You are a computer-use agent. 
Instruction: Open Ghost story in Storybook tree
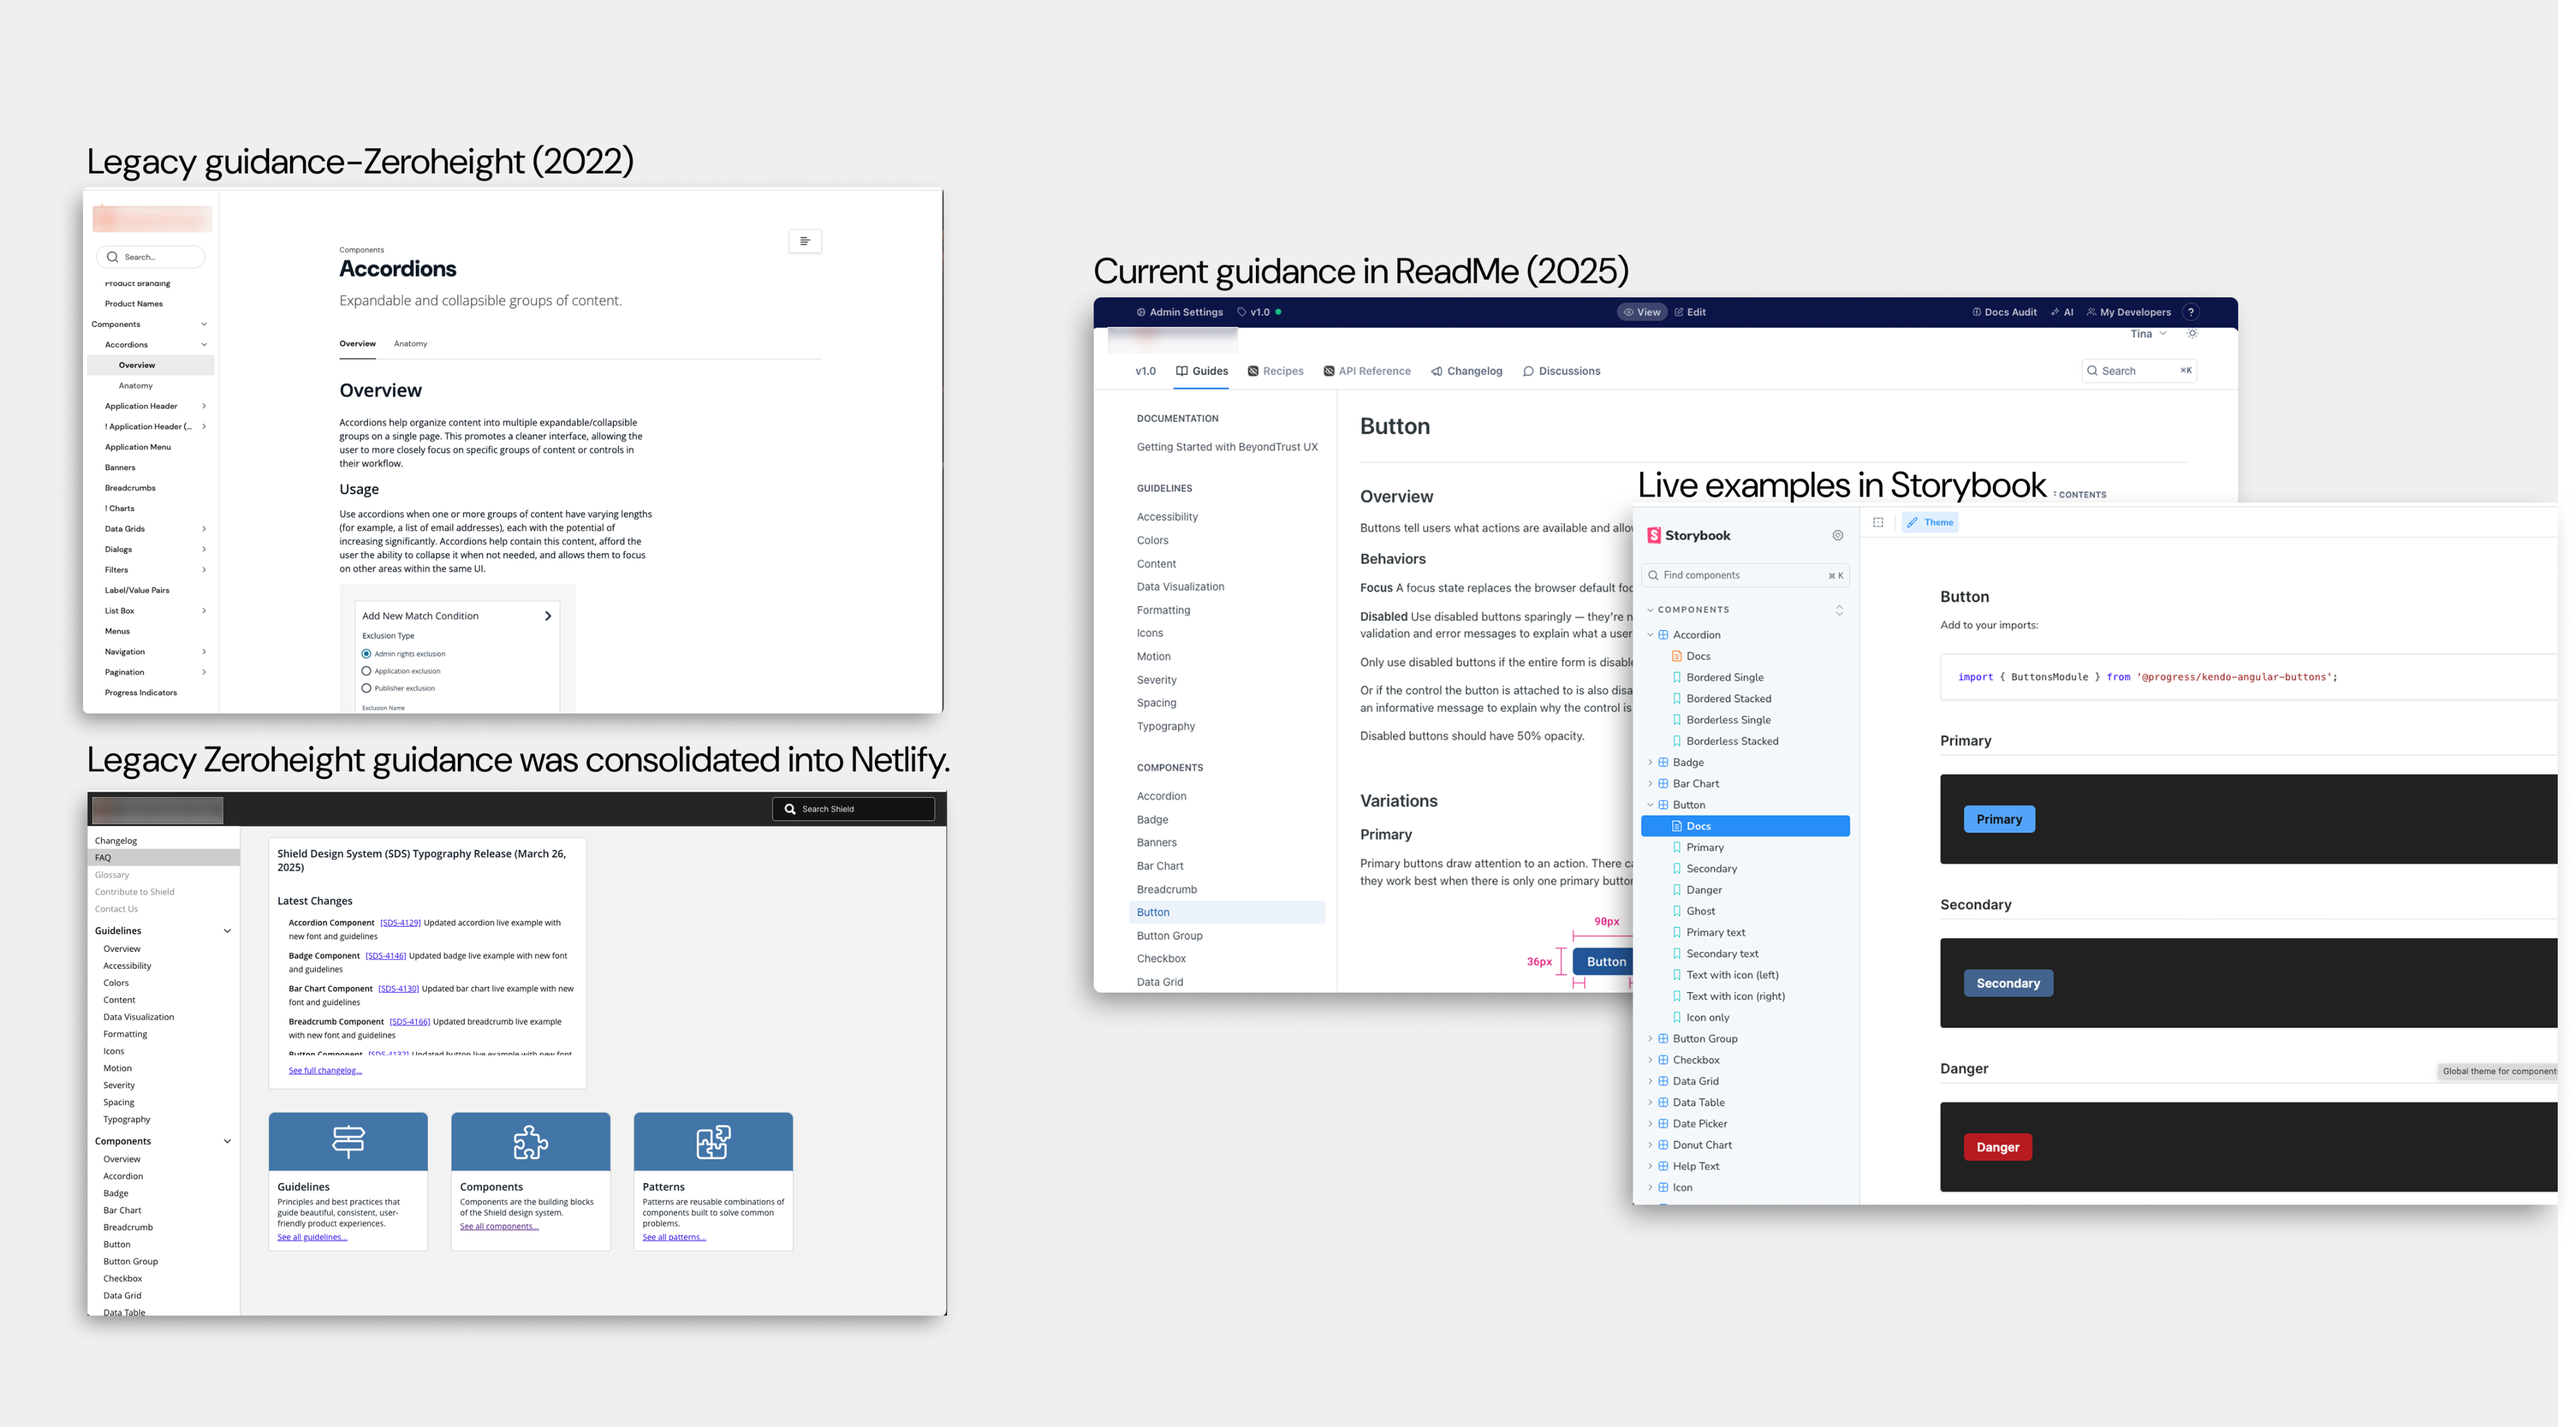click(x=1700, y=912)
